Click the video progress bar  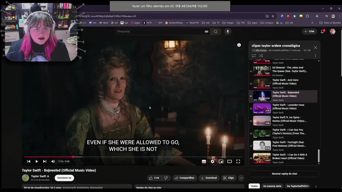[133, 157]
